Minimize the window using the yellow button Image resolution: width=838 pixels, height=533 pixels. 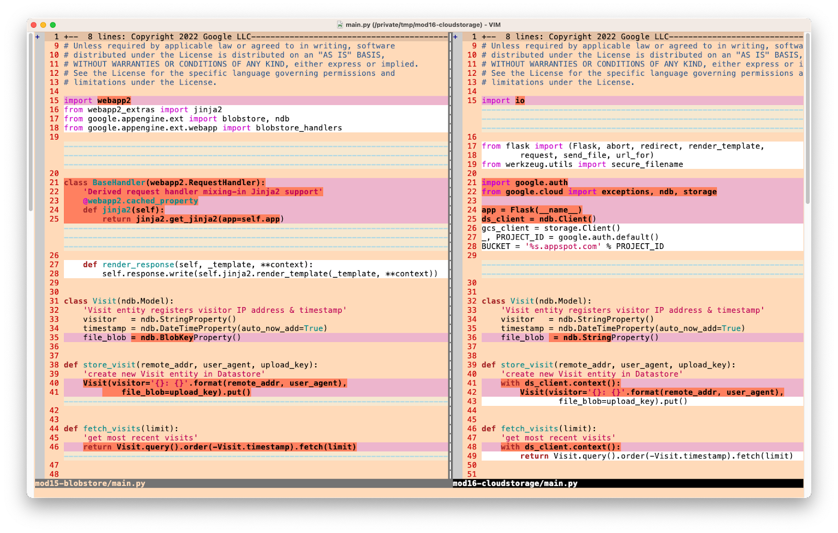[43, 25]
